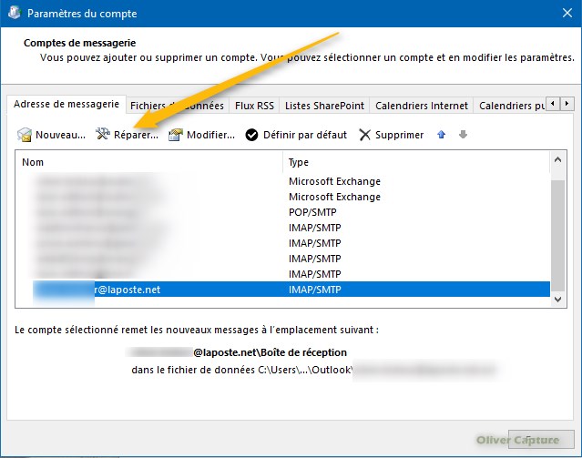Click the @laposte.net\Boîte de réception text
582x458 pixels.
click(x=270, y=352)
